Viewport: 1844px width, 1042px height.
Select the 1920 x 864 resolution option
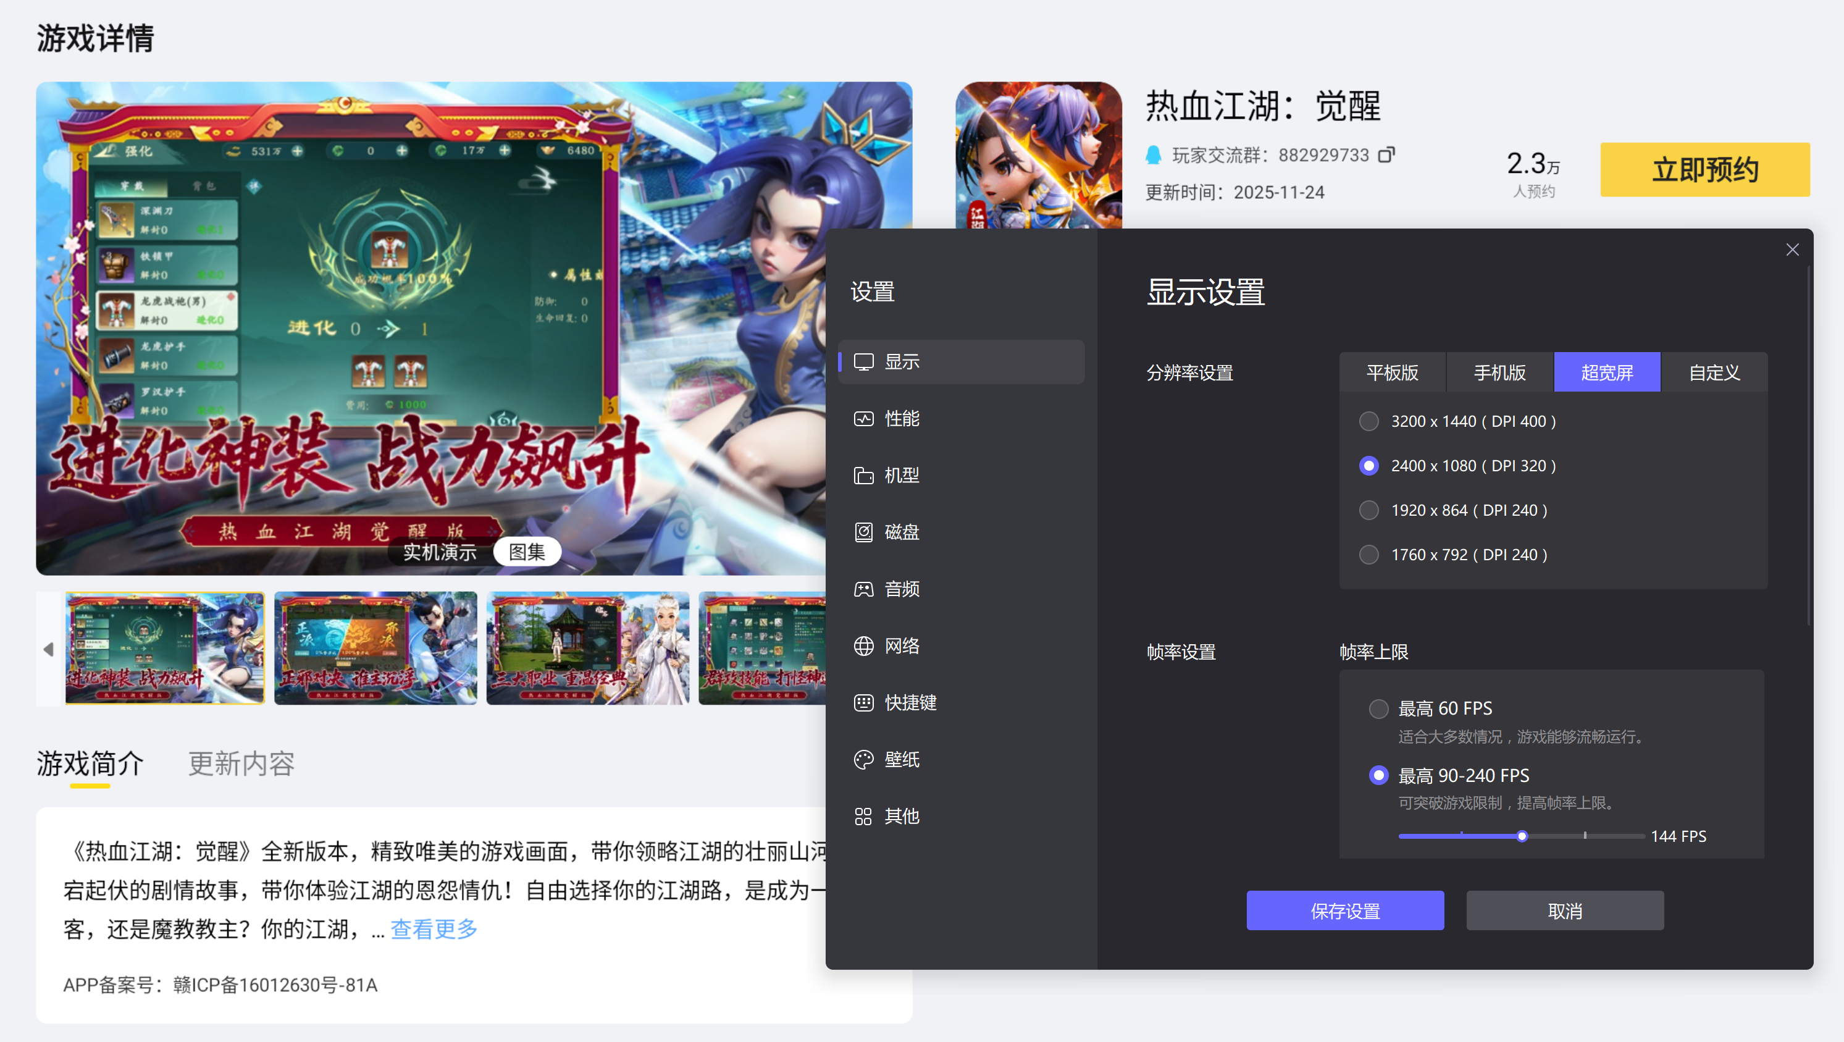(1368, 510)
